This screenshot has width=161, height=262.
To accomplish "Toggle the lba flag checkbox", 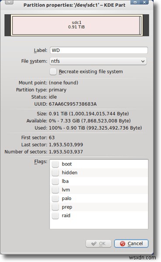I will click(x=55, y=181).
